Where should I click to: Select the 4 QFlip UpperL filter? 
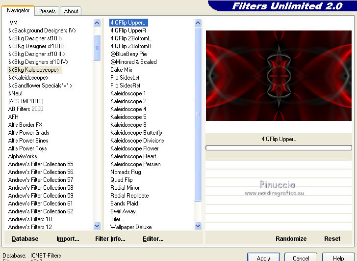[128, 23]
